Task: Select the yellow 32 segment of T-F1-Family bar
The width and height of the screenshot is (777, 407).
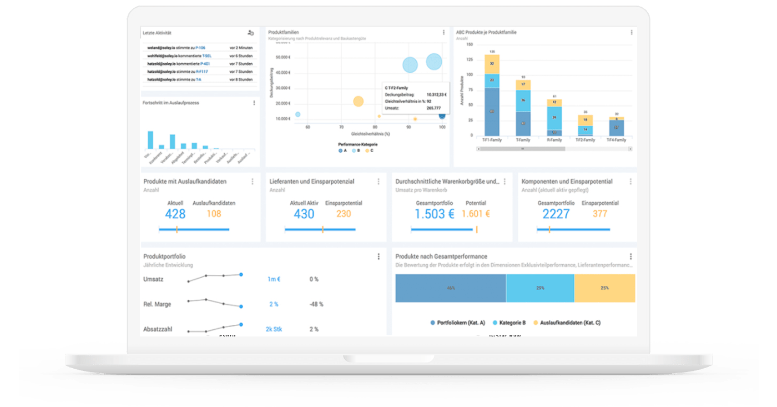Action: [x=492, y=64]
